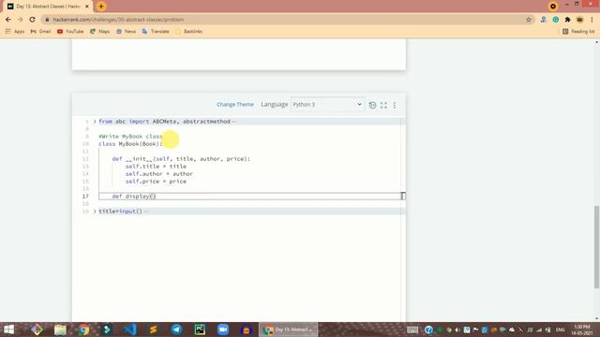
Task: Click the Change Theme link
Action: (235, 104)
